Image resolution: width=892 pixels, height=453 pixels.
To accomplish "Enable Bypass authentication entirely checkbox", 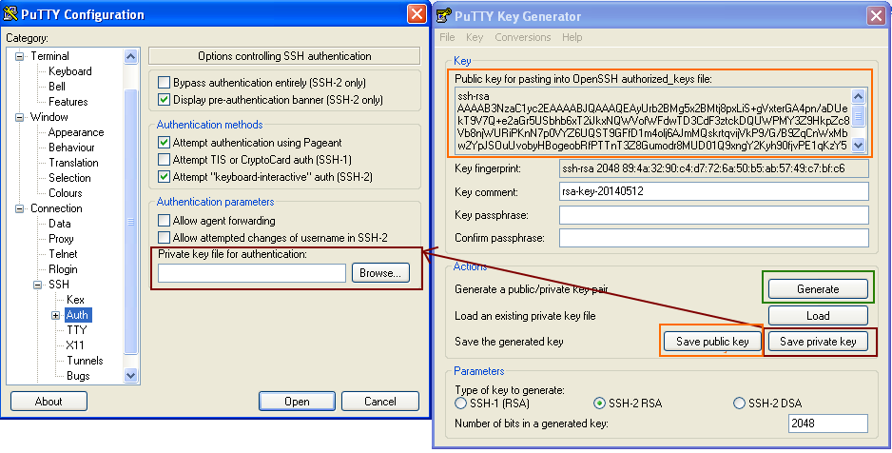I will pyautogui.click(x=164, y=83).
